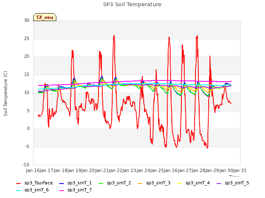Select the sp3_smT_5 legend label
This screenshot has width=265, height=198.
pyautogui.click(x=237, y=183)
